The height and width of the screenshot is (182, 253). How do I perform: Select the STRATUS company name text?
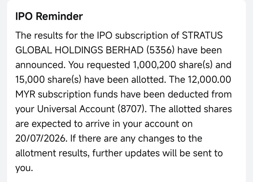pyautogui.click(x=202, y=35)
